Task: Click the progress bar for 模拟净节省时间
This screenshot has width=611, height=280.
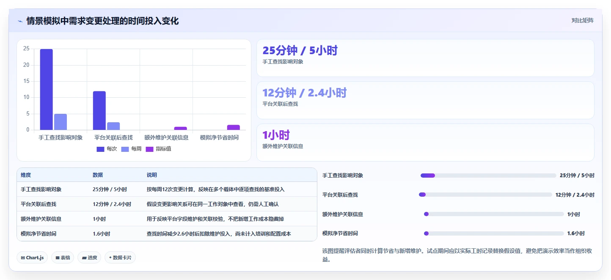Action: click(x=494, y=233)
